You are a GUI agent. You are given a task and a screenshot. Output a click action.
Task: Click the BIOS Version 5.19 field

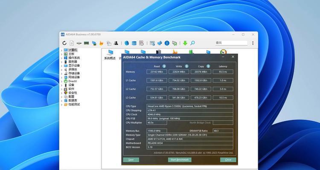tap(190, 147)
